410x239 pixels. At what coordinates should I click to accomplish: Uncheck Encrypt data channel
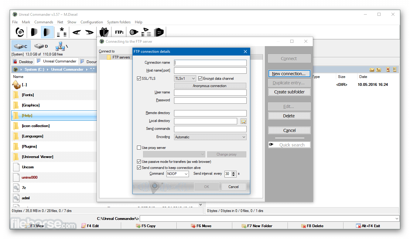pyautogui.click(x=200, y=79)
